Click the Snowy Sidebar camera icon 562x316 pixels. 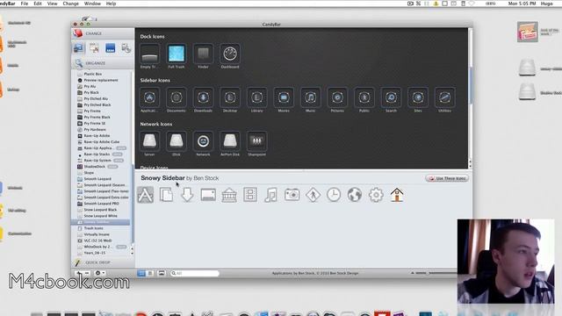coord(292,195)
